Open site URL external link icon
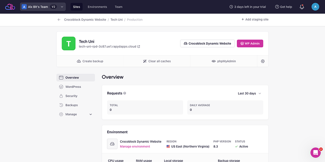The image size is (325, 162). (139, 46)
